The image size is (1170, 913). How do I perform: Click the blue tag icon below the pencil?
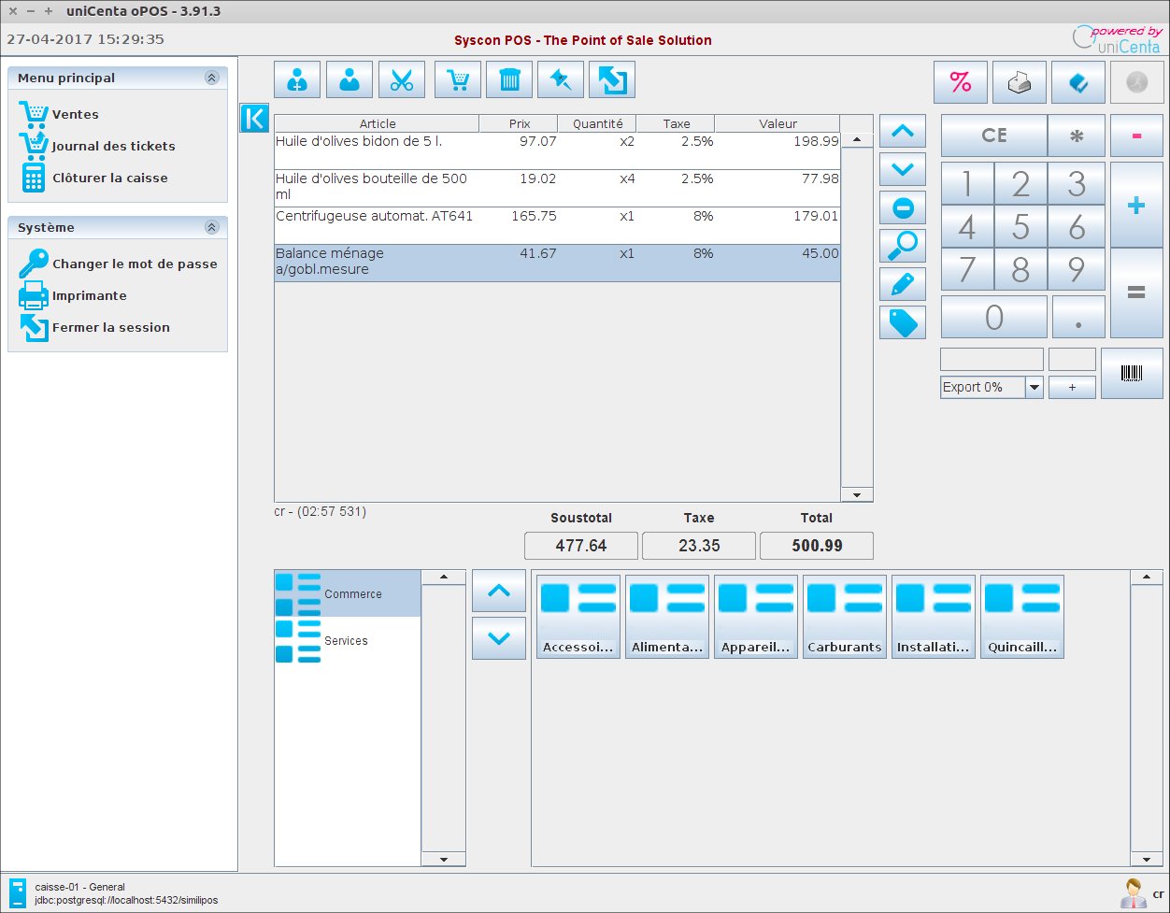coord(902,322)
